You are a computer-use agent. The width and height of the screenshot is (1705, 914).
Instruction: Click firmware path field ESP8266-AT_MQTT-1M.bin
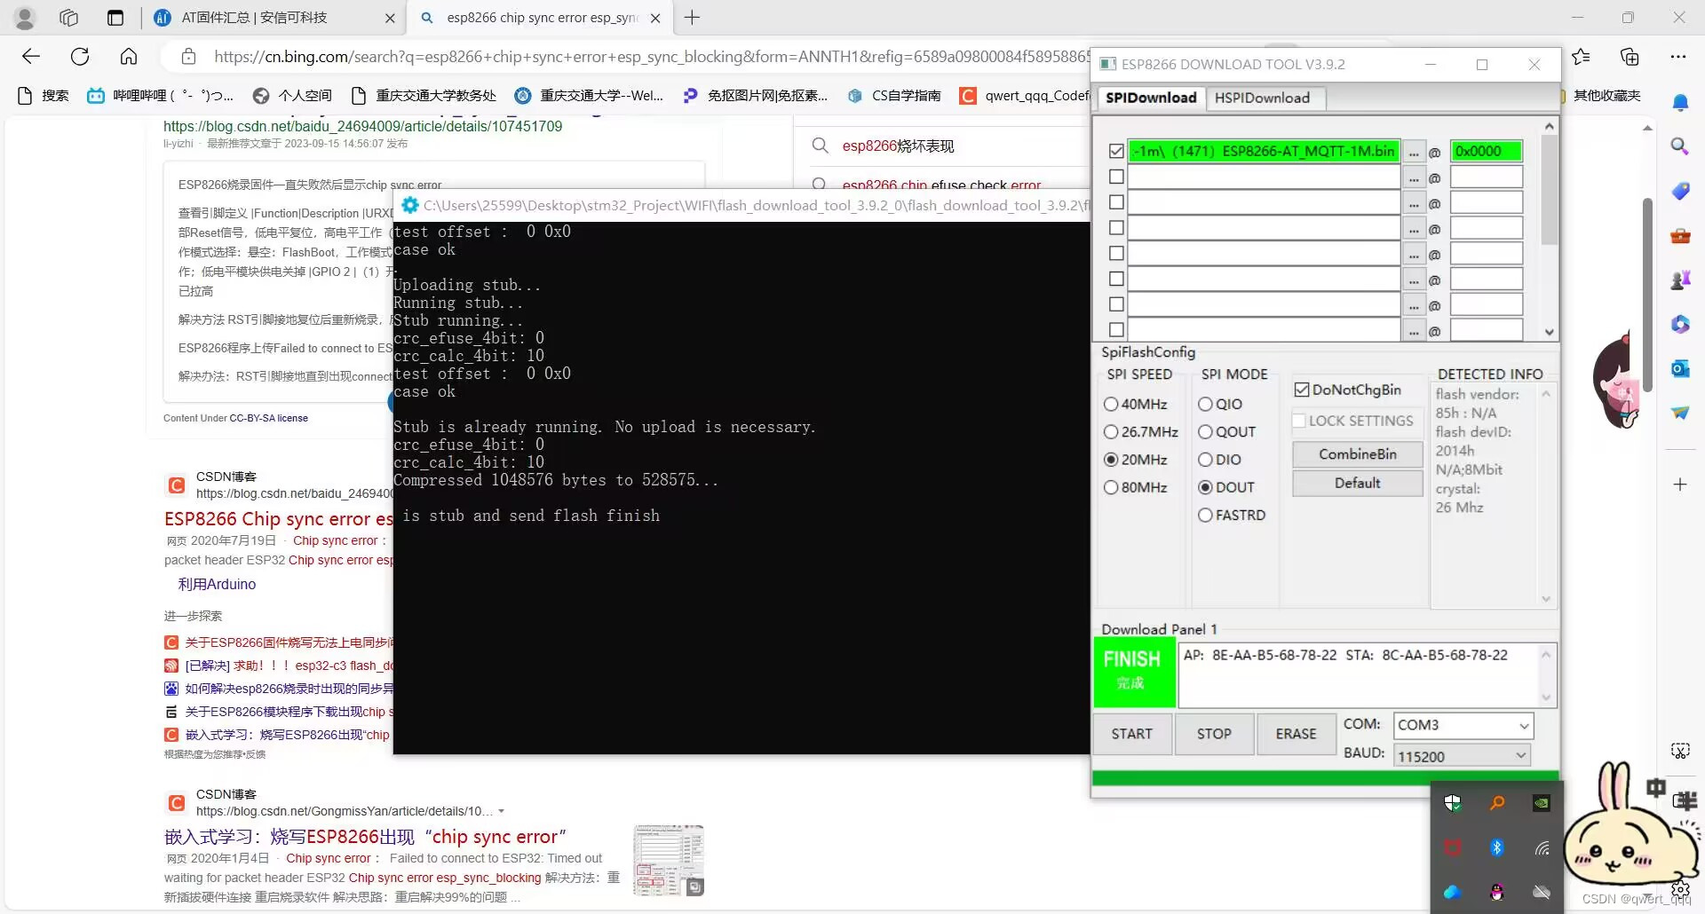tap(1264, 152)
